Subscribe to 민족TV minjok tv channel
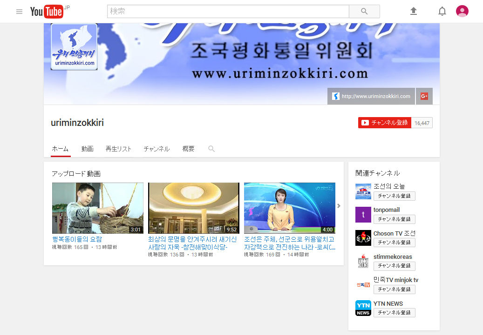 [x=395, y=289]
